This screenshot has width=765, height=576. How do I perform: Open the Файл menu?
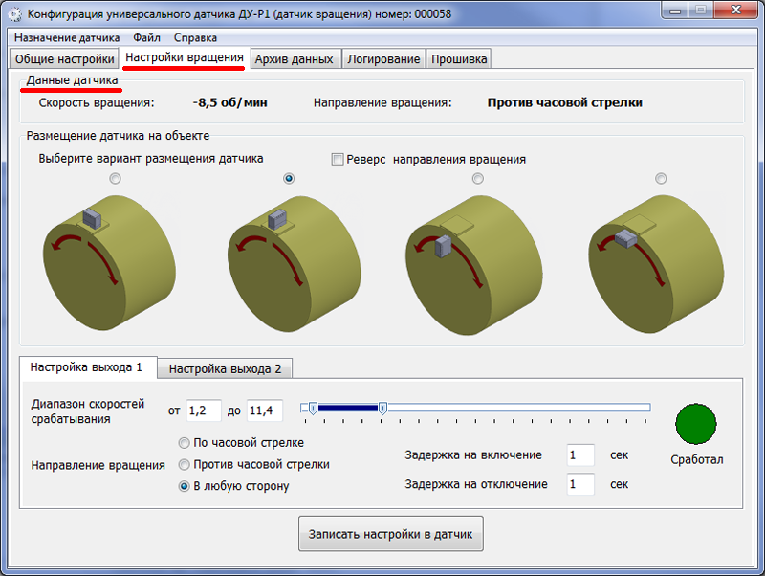146,37
